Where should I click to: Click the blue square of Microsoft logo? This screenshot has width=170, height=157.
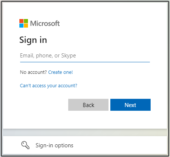[x=21, y=25]
